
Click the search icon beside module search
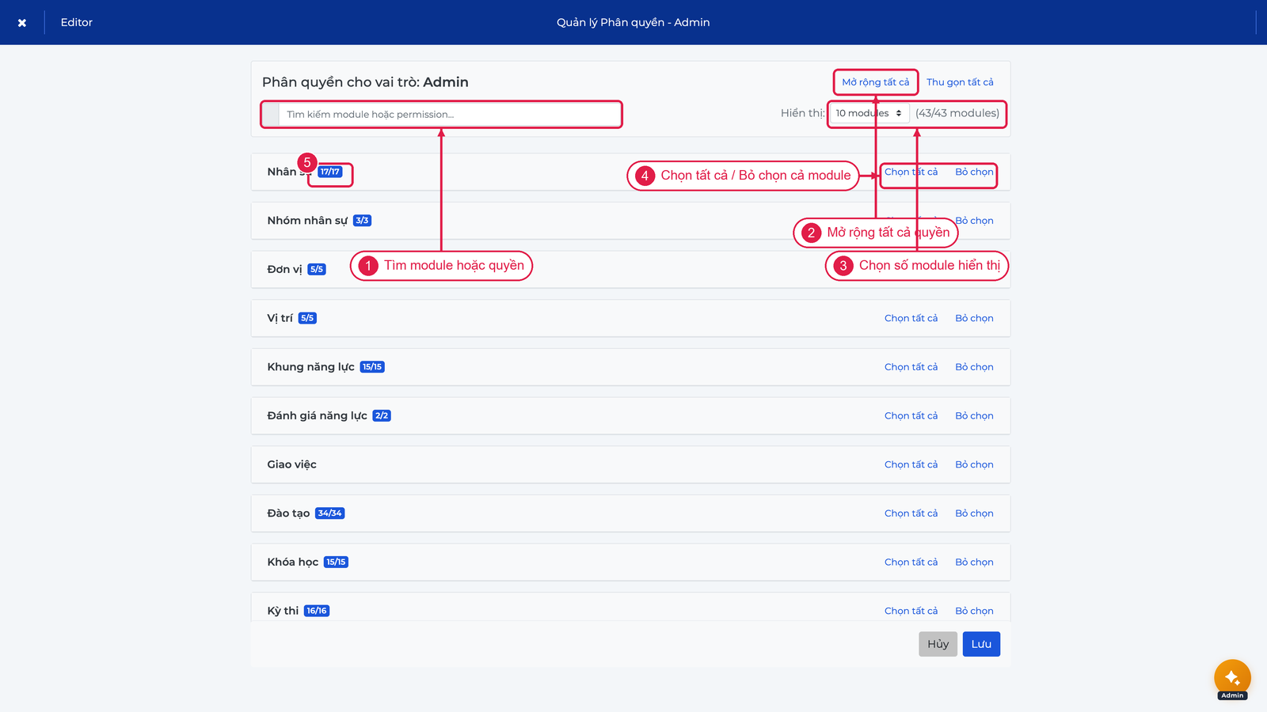[271, 114]
